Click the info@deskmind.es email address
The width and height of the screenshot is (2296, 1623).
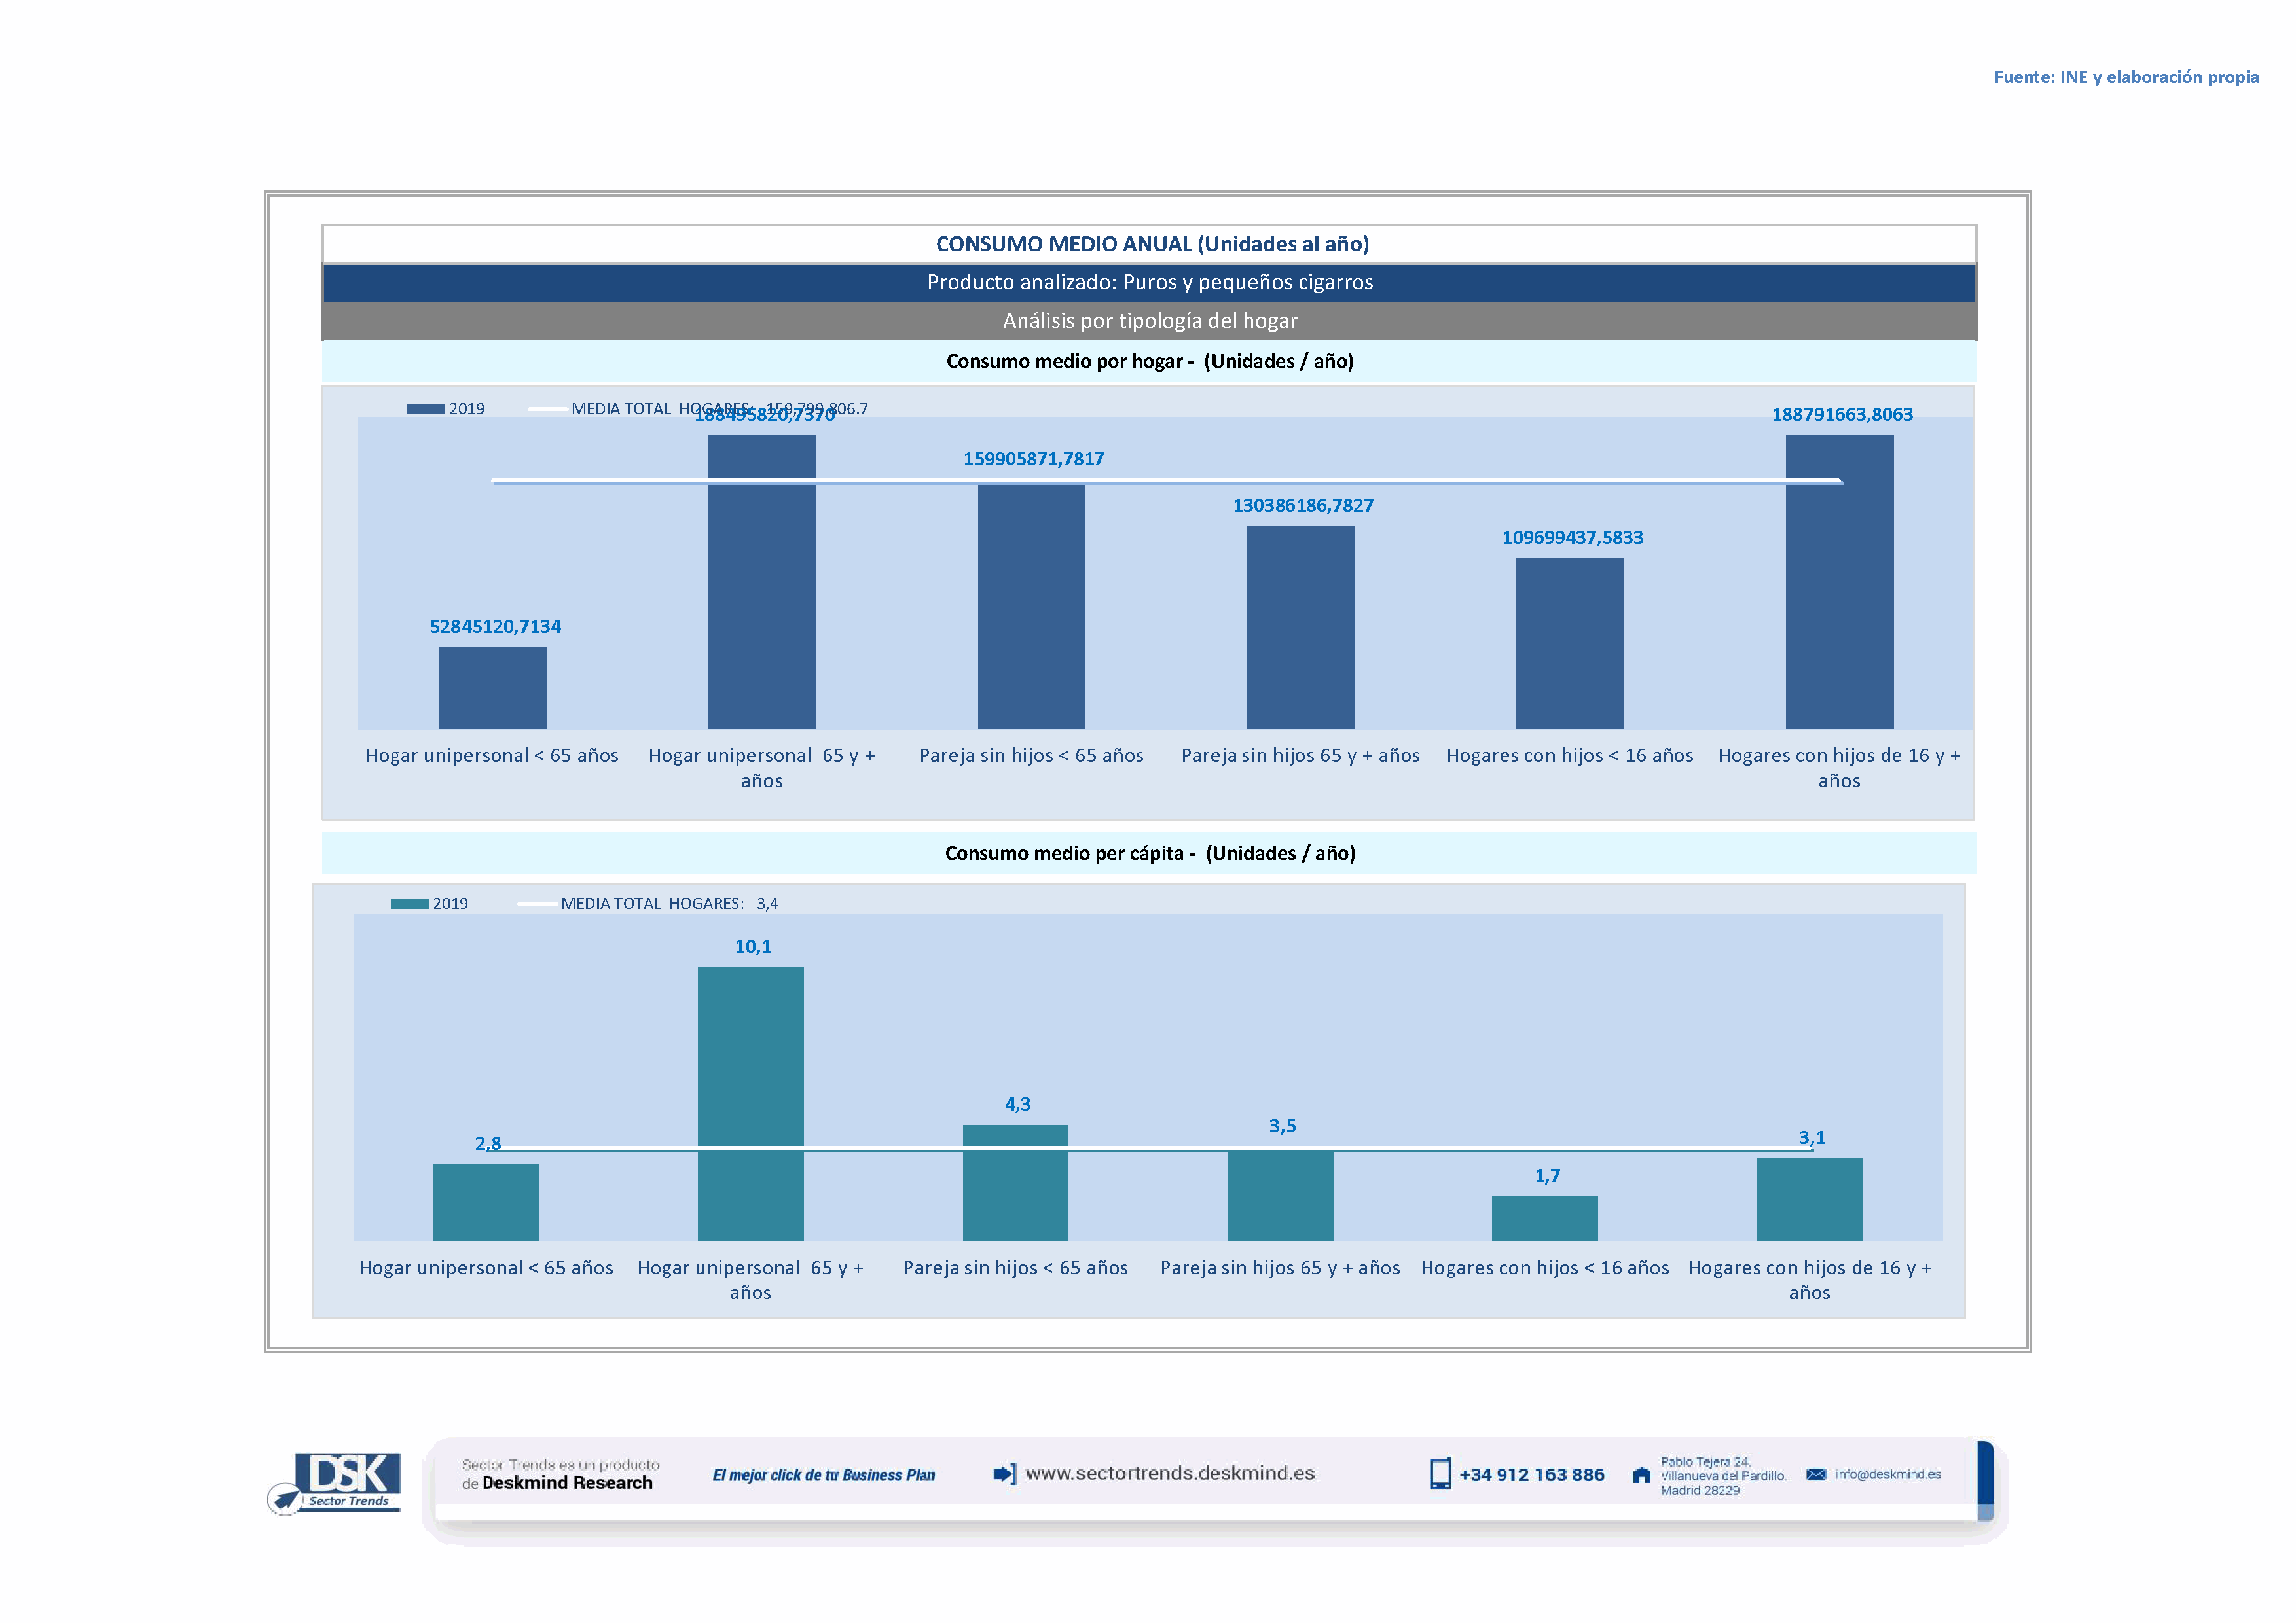pos(1888,1474)
